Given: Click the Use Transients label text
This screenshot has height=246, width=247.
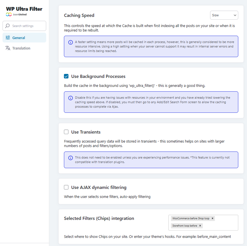Looking at the screenshot, I should tap(86, 132).
